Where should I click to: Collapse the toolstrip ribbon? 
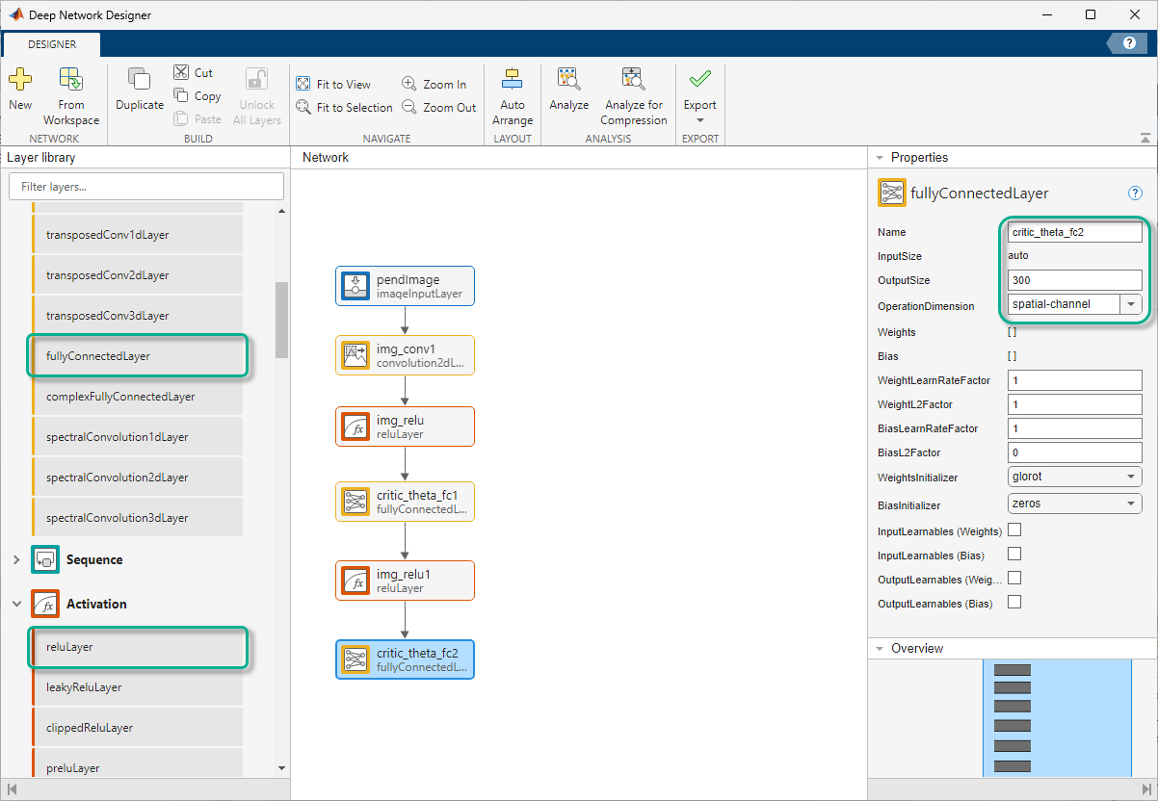click(1145, 138)
